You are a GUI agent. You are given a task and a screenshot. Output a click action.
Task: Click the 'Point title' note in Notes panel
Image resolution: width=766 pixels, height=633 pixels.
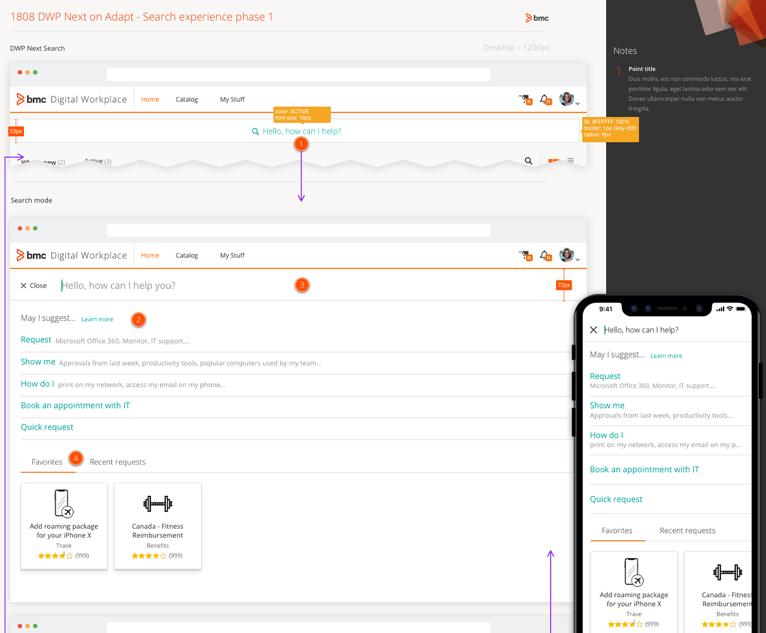[642, 69]
